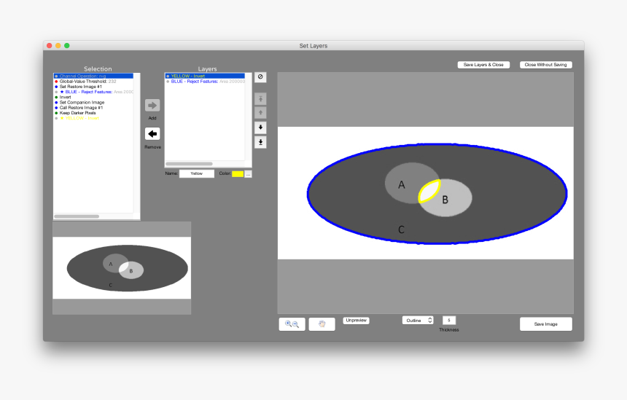Click the Save Image button
This screenshot has height=400, width=627.
(545, 324)
